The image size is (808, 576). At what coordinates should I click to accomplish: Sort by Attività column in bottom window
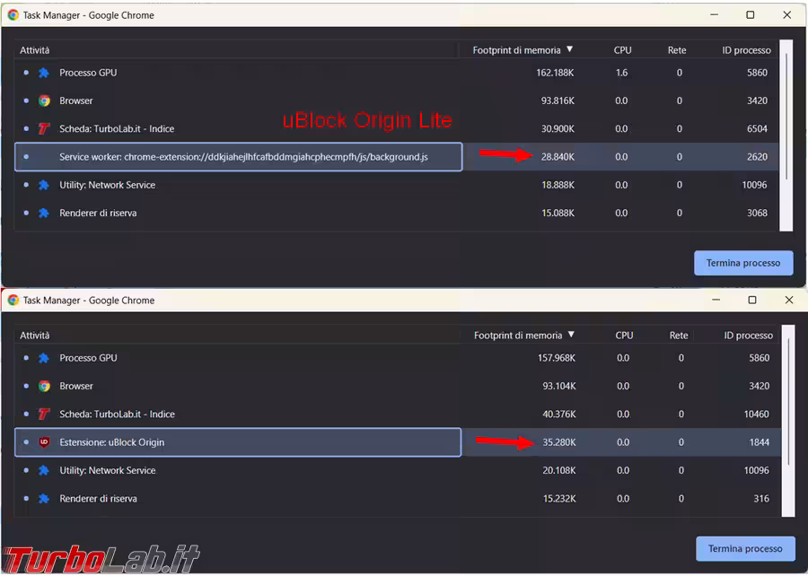click(34, 335)
